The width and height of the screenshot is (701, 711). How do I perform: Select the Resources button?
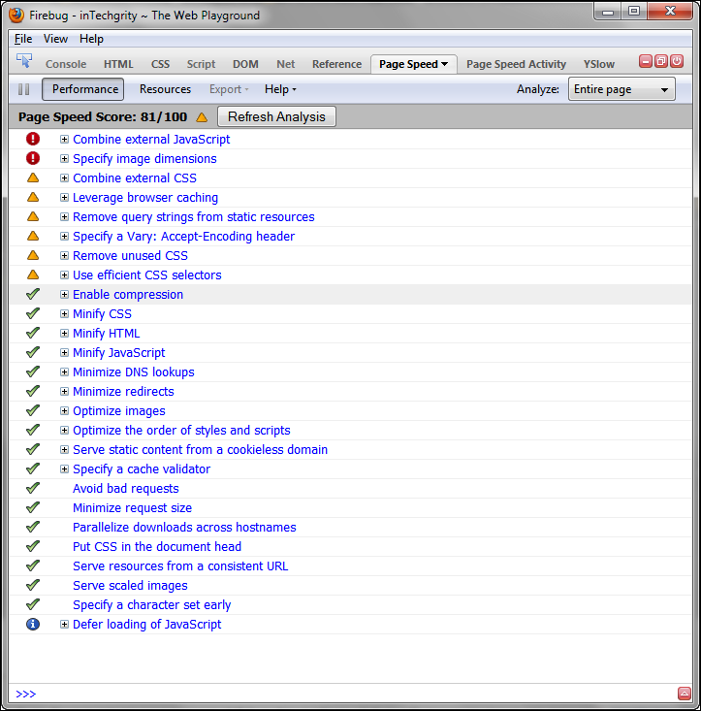pyautogui.click(x=166, y=89)
